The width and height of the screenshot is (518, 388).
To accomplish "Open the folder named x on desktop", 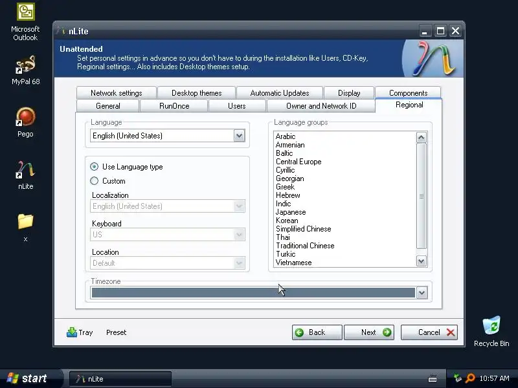I will pyautogui.click(x=25, y=228).
